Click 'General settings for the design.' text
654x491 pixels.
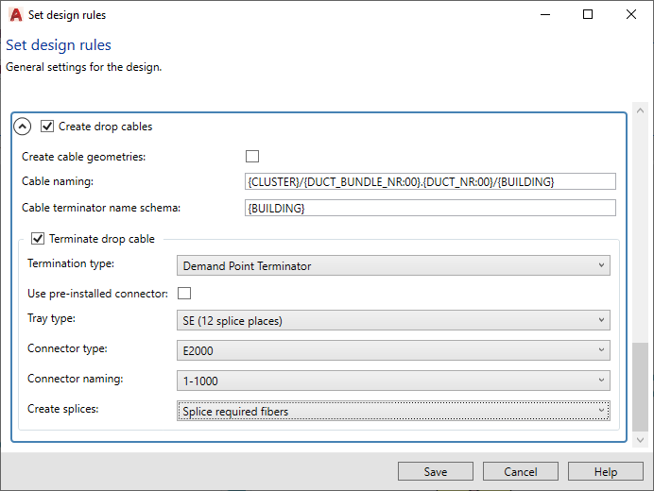coord(84,67)
